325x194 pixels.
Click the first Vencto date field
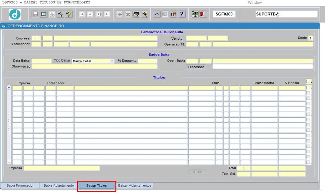pos(196,38)
